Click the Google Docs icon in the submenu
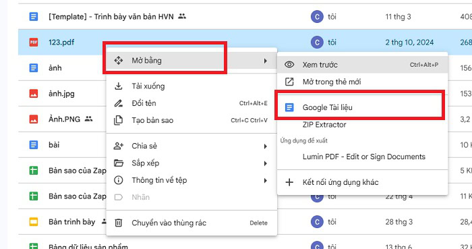 click(x=289, y=107)
